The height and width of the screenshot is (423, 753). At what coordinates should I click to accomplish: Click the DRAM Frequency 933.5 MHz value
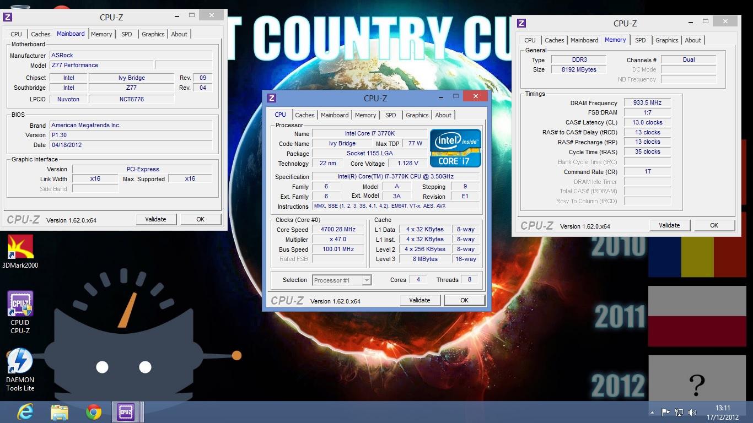point(647,103)
